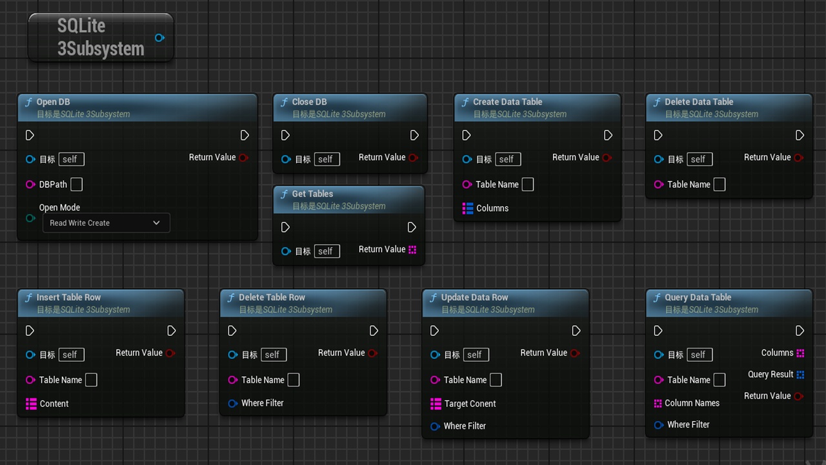Viewport: 826px width, 465px height.
Task: Click Update Data Row Table Name input box
Action: (496, 380)
